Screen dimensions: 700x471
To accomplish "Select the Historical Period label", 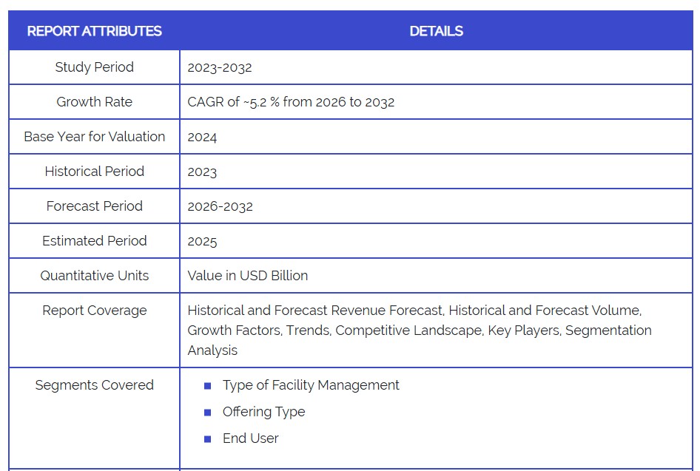I will (94, 172).
